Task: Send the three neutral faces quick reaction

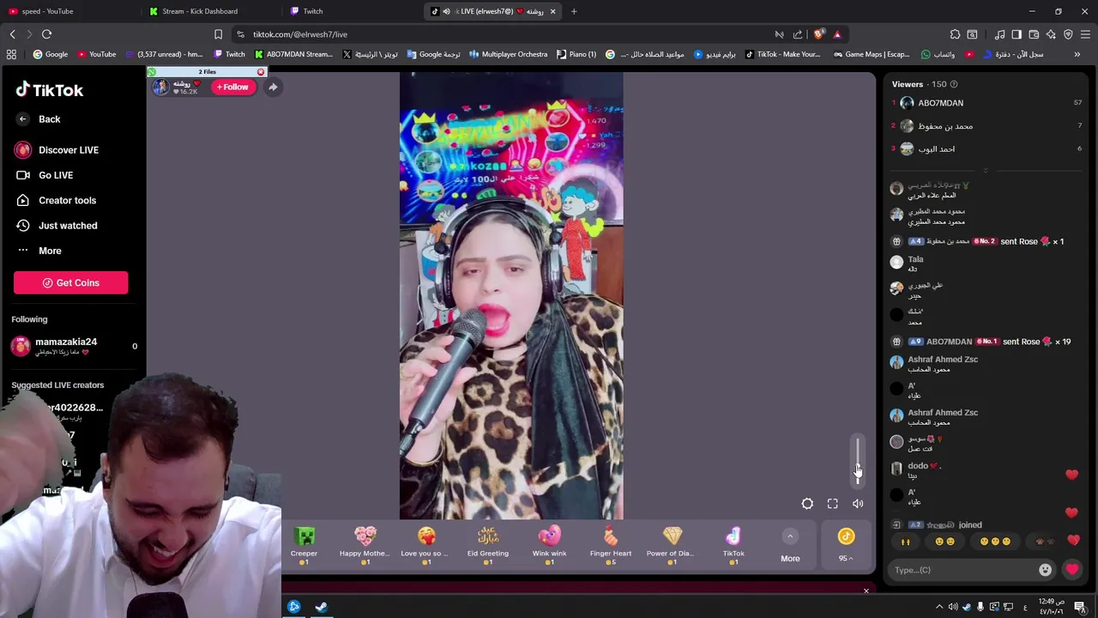Action: click(x=995, y=542)
